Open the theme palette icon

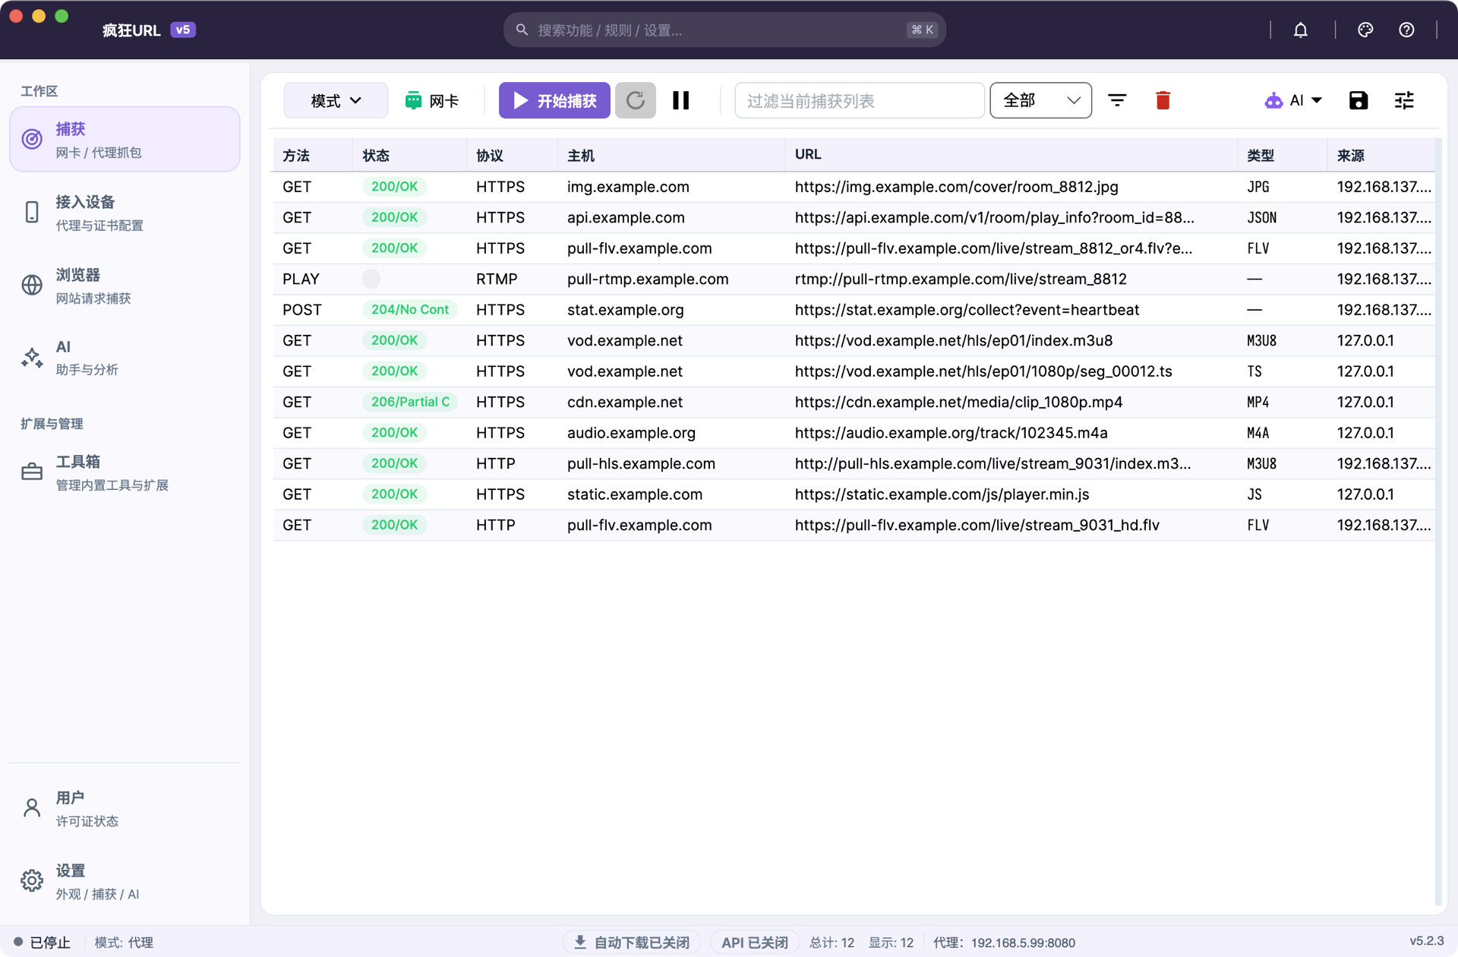coord(1365,30)
